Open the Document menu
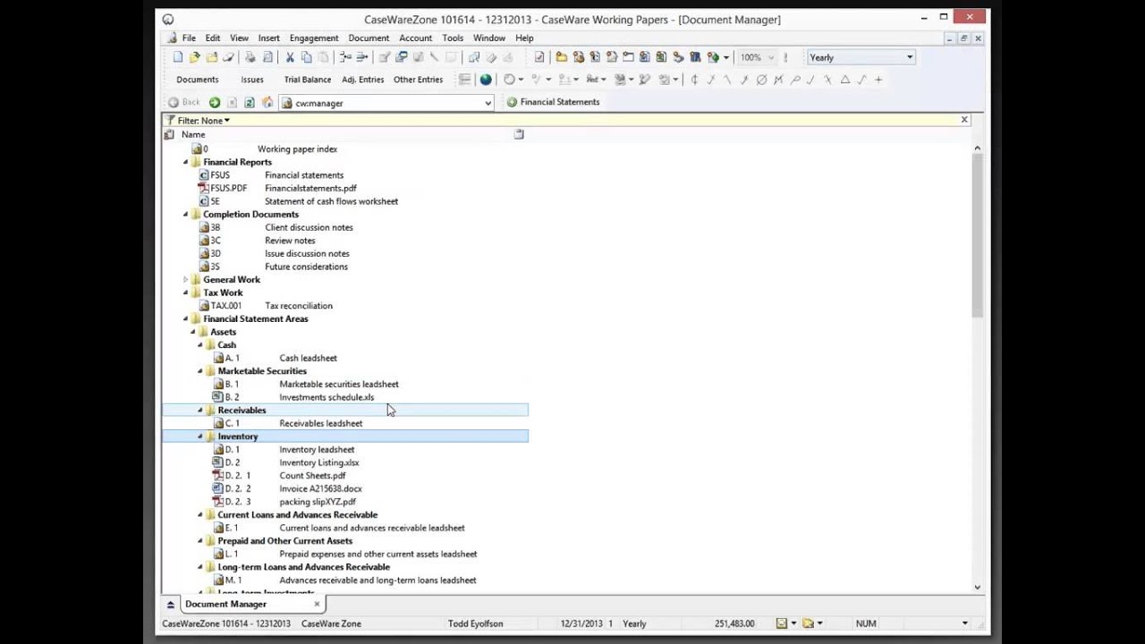 click(369, 38)
